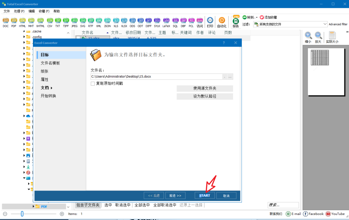Browse for output file with ... button
349x220 pixels.
(230, 77)
